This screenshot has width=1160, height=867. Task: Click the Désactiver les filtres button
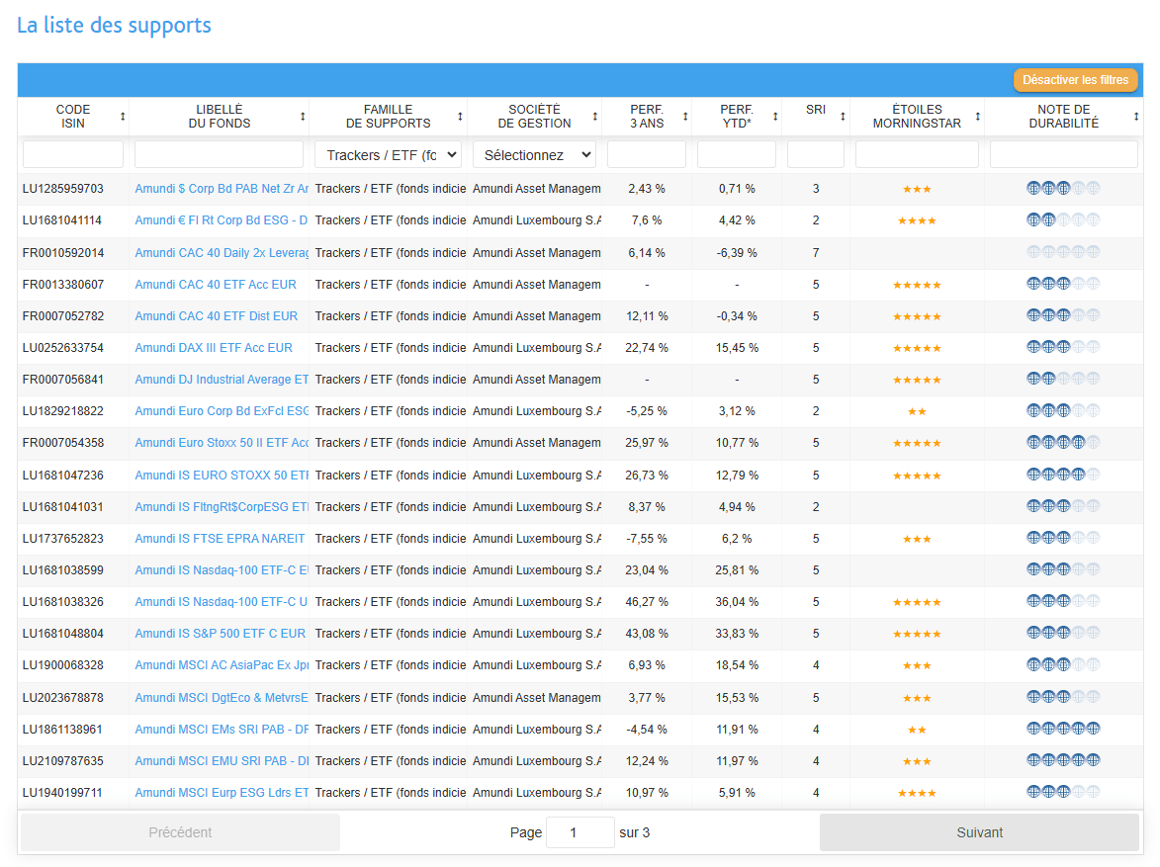point(1075,80)
